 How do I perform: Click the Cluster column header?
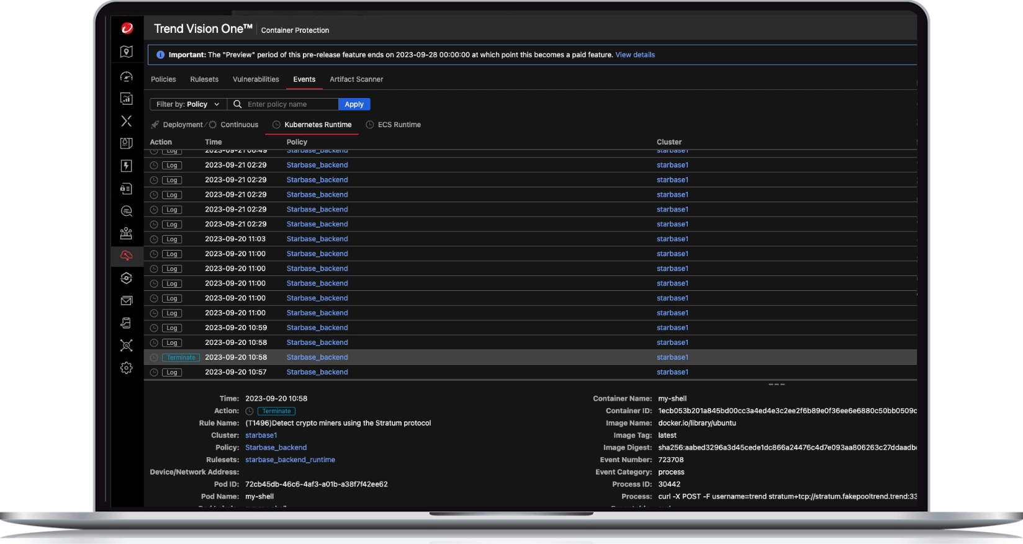coord(669,142)
